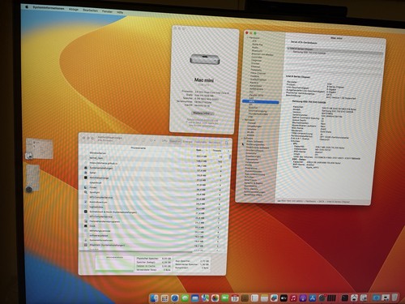Select the Safari process row icon
The height and width of the screenshot is (304, 405).
click(86, 173)
